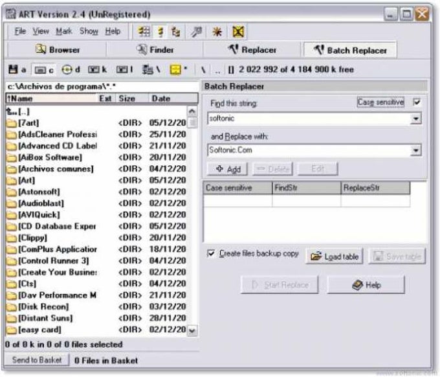Click the wrench tools toolbar icon
The image size is (440, 377).
tap(197, 32)
